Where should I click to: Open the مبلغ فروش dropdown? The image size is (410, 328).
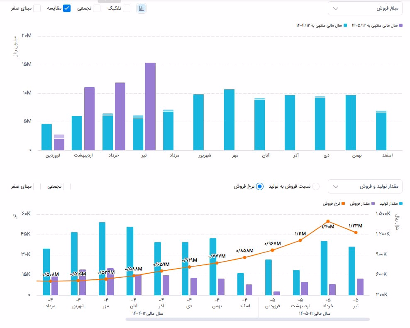[x=365, y=8]
